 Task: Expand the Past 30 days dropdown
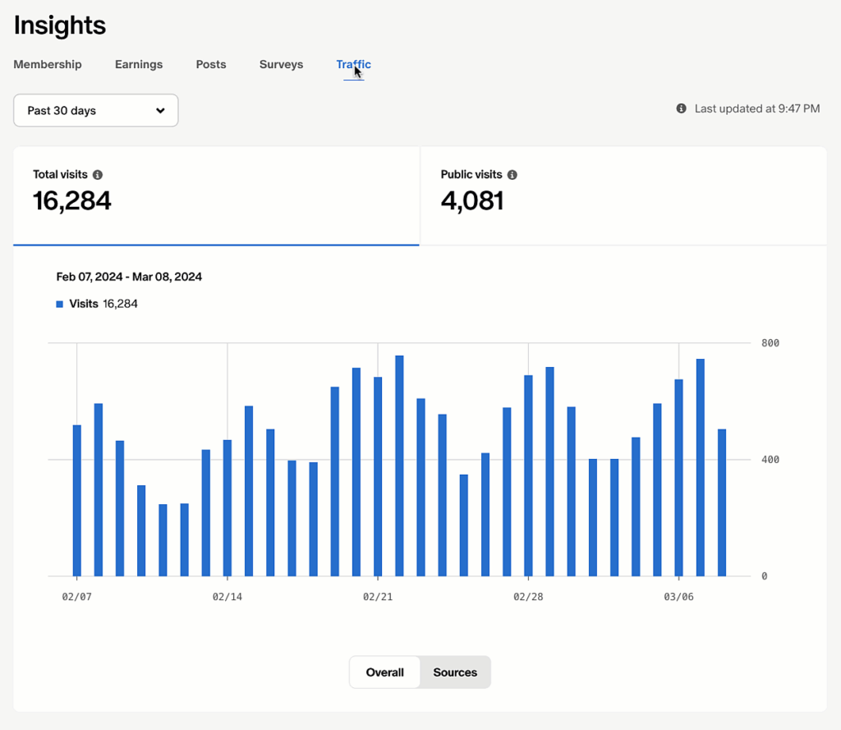(96, 111)
